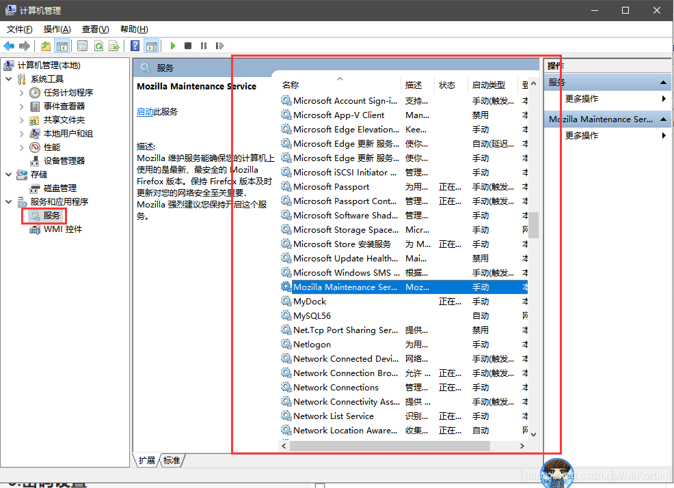
Task: Click the Properties toolbar icon
Action: coord(83,46)
